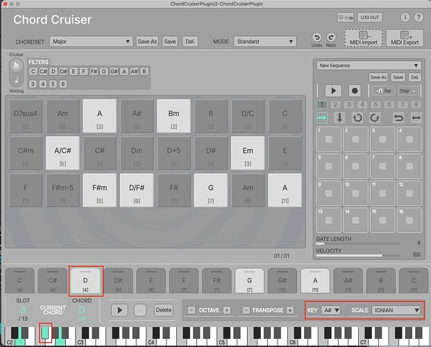Image resolution: width=431 pixels, height=347 pixels.
Task: Toggle the F# note filter
Action: (94, 72)
